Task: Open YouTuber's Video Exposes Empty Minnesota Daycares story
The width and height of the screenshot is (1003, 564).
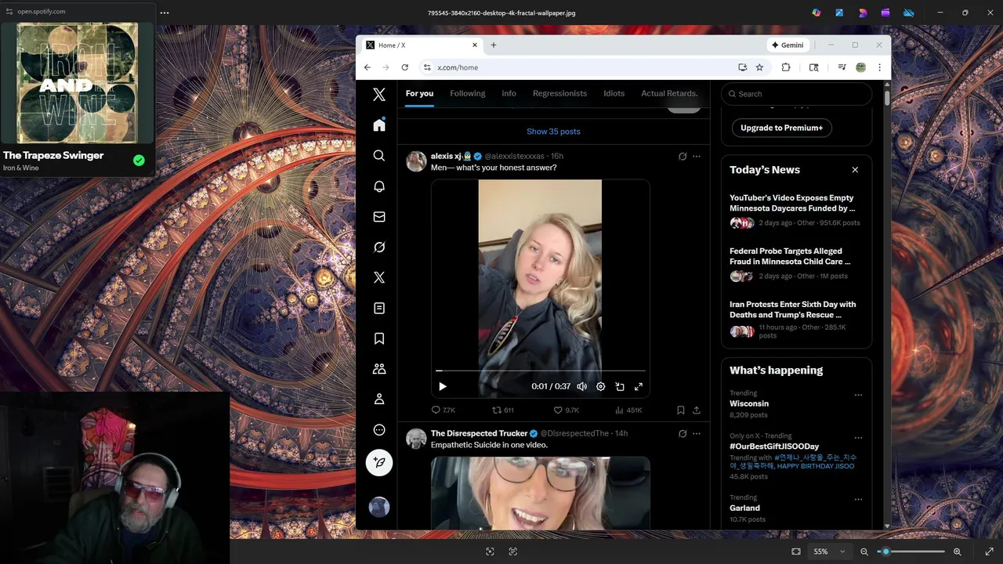Action: coord(796,212)
